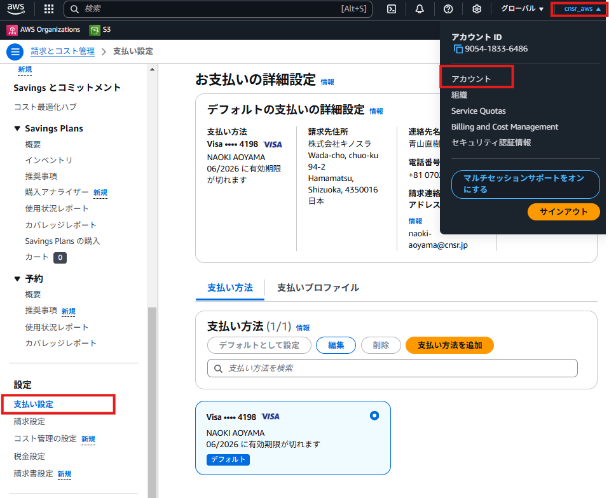Open Billing and Cost Management menu item
Image resolution: width=609 pixels, height=498 pixels.
click(505, 127)
